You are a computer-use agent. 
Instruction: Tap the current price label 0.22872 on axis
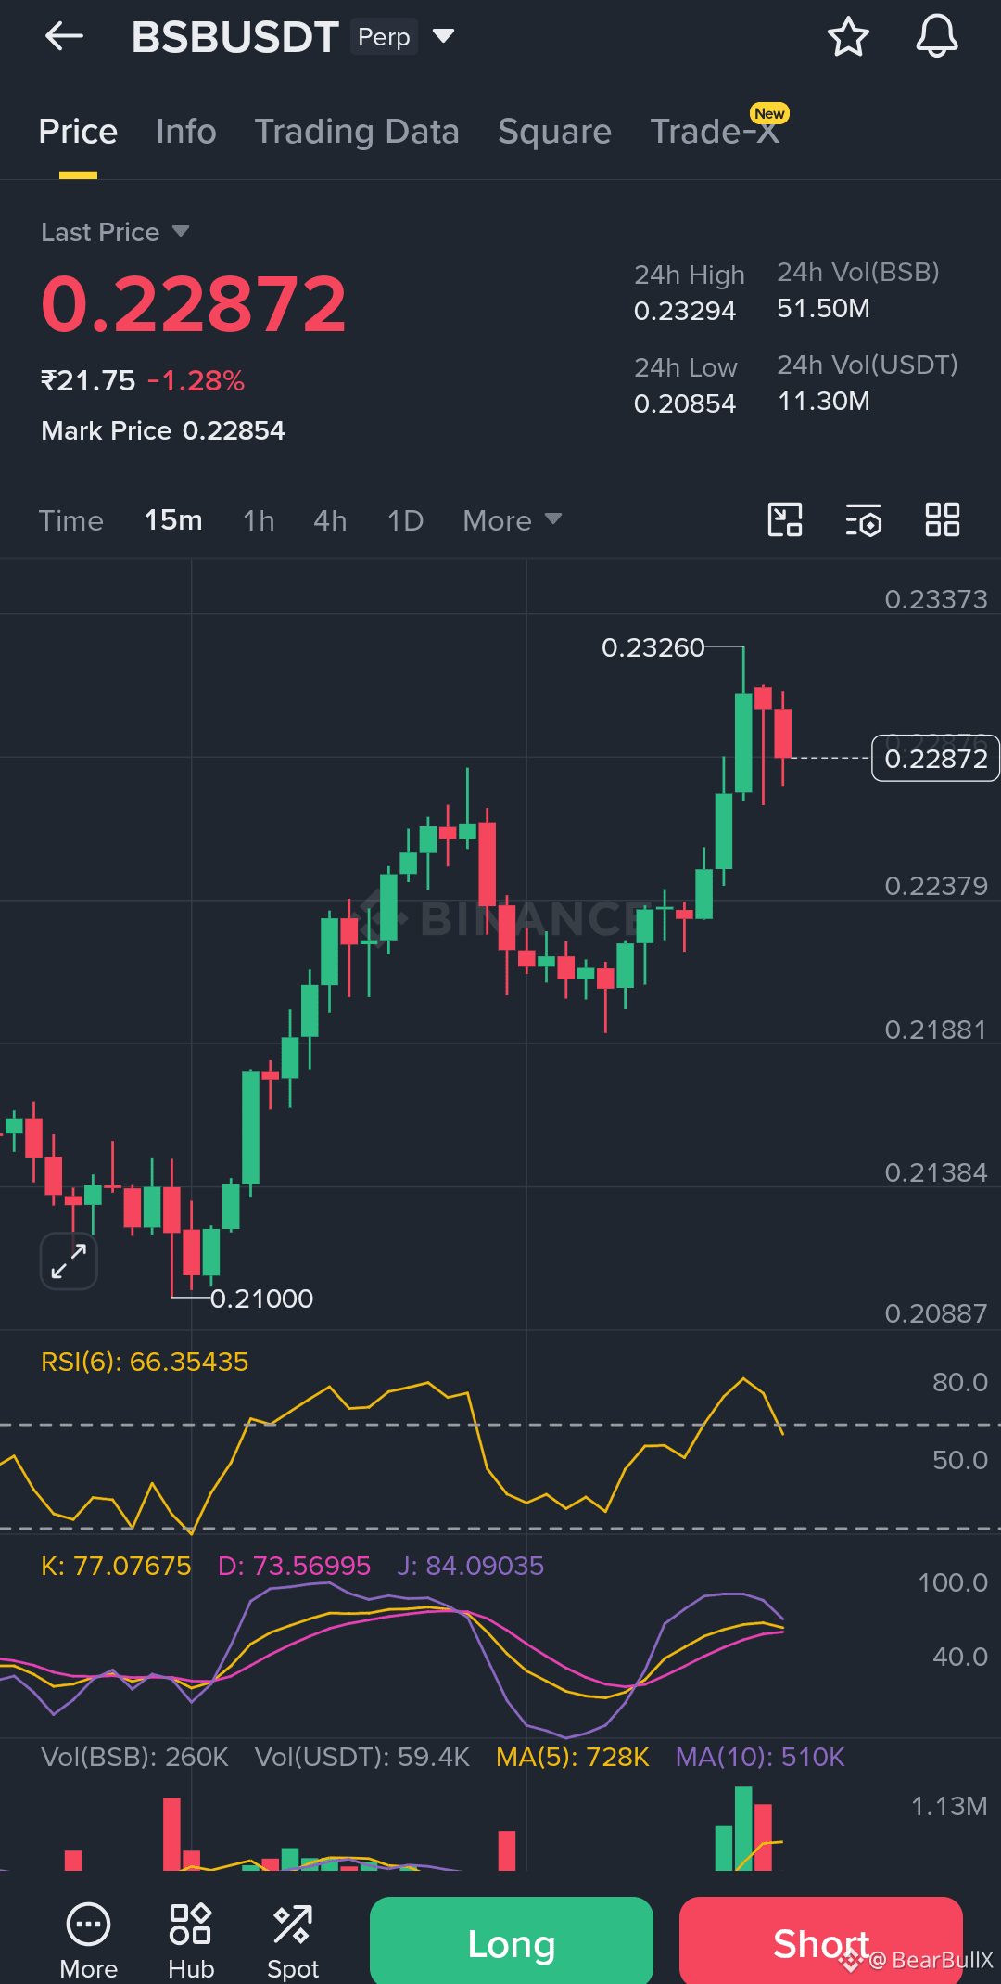pos(935,759)
